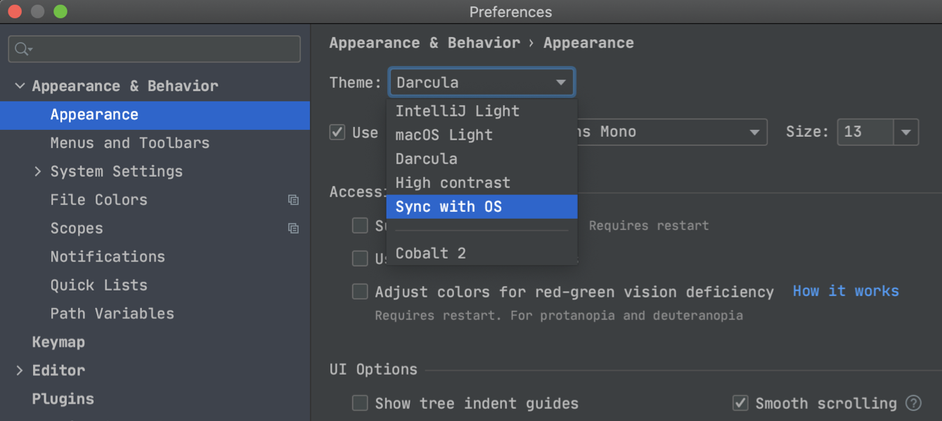
Task: Close the Theme dropdown showing Darcula
Action: [482, 82]
